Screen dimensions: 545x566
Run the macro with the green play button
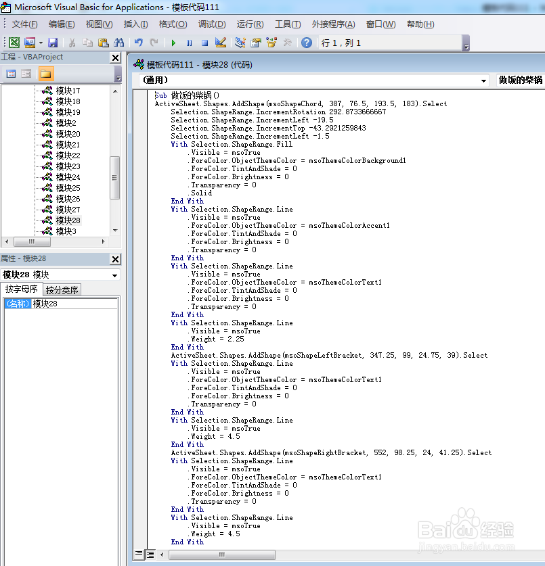coord(173,43)
